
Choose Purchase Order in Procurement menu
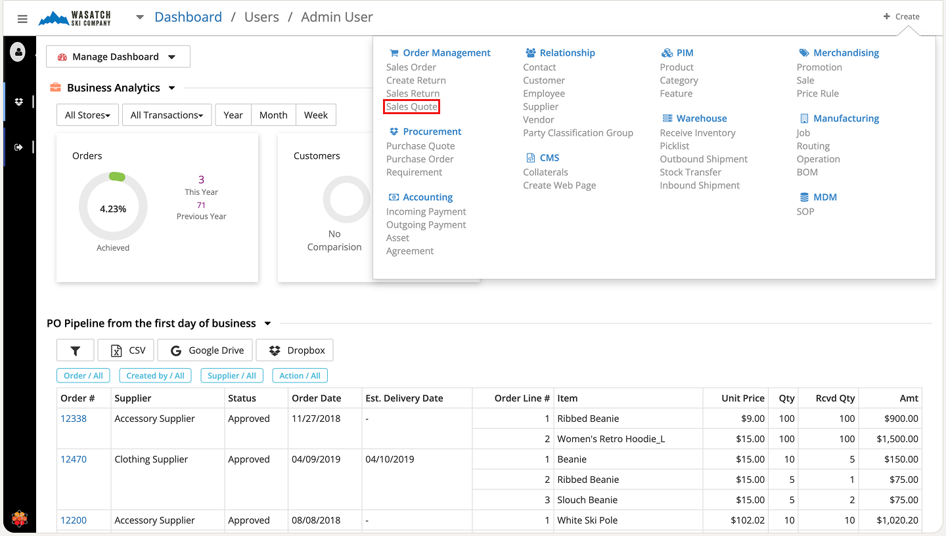click(x=420, y=159)
